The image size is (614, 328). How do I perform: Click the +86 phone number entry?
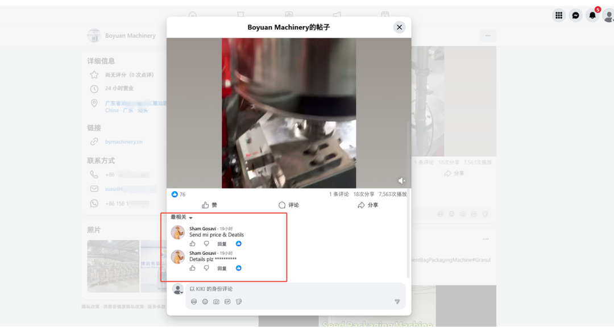[127, 175]
